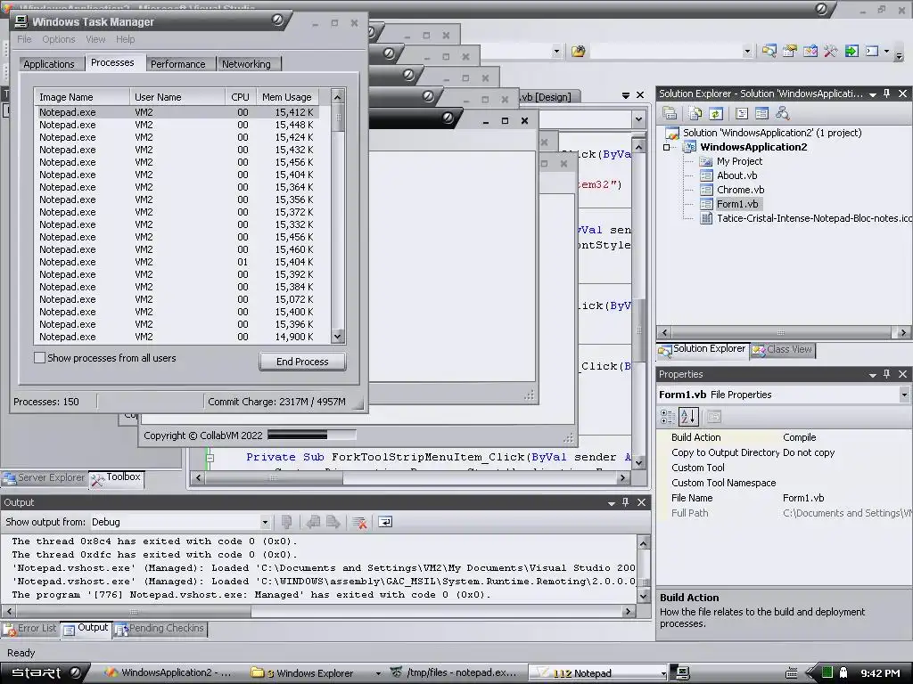Open Properties Window icon in main toolbar
This screenshot has height=684, width=913.
tap(790, 51)
